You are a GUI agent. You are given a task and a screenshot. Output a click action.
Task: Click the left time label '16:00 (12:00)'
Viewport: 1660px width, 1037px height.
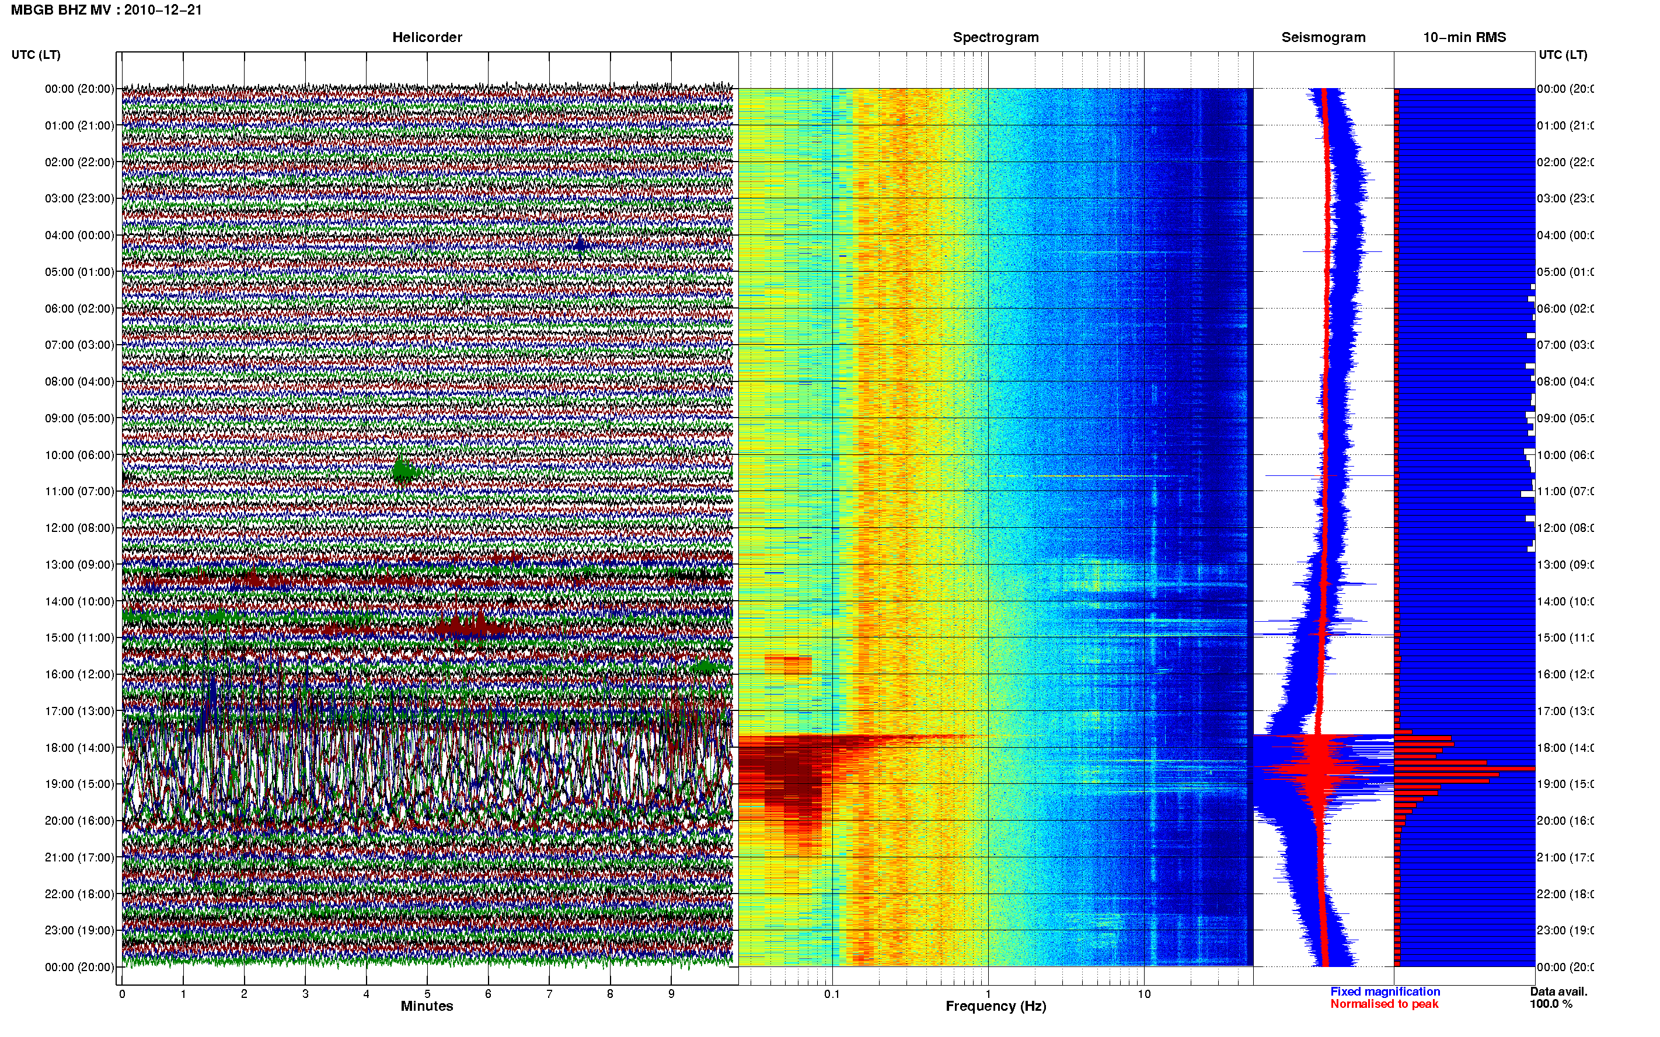(79, 674)
